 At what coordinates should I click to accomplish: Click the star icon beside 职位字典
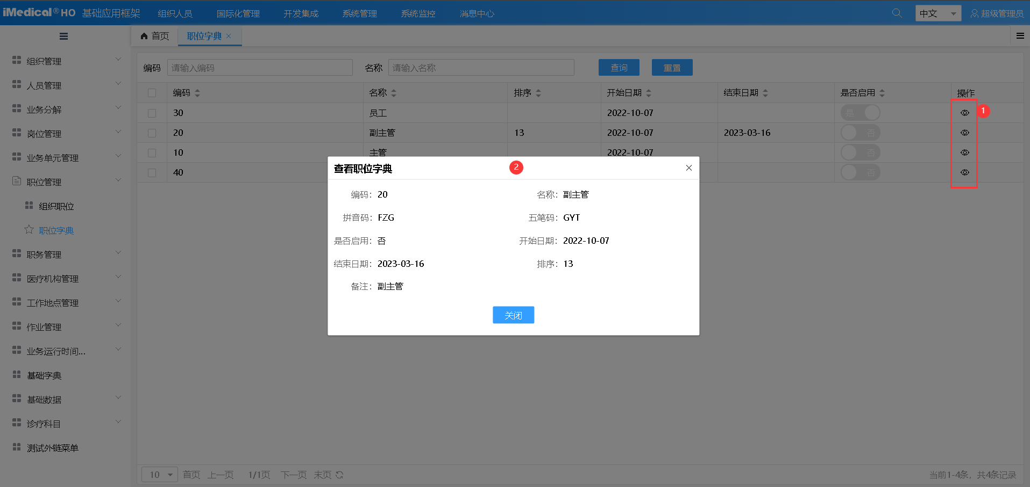29,230
